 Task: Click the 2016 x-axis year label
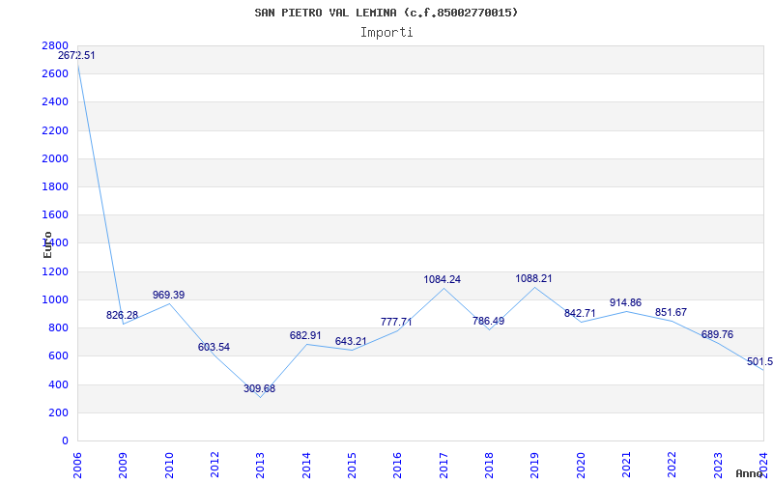(x=398, y=465)
